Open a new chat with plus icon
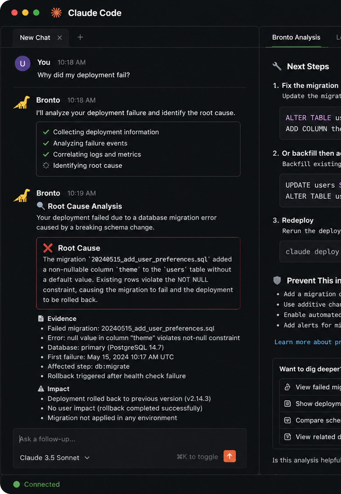Screen dimensions: 341x494 (x=80, y=37)
